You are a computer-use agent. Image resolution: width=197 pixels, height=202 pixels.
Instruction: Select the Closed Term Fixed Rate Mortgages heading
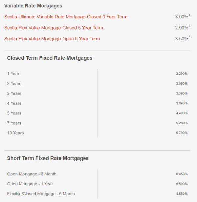[x=50, y=58]
